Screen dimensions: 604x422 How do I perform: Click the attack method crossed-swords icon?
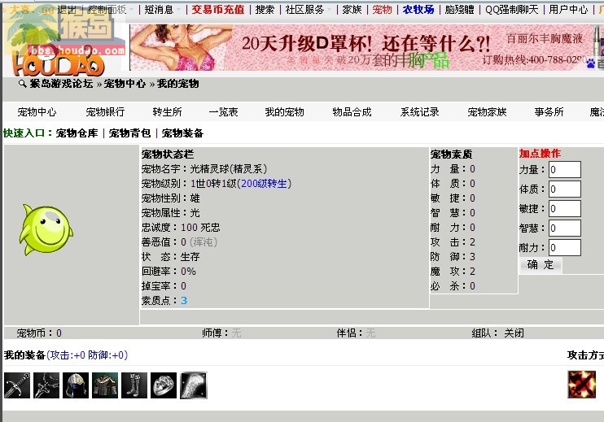[x=582, y=385]
